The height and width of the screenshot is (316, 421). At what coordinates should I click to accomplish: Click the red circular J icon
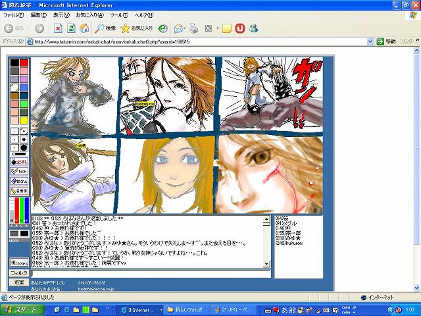pyautogui.click(x=239, y=28)
